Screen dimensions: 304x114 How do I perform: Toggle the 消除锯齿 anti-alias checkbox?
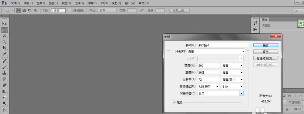(x=69, y=11)
